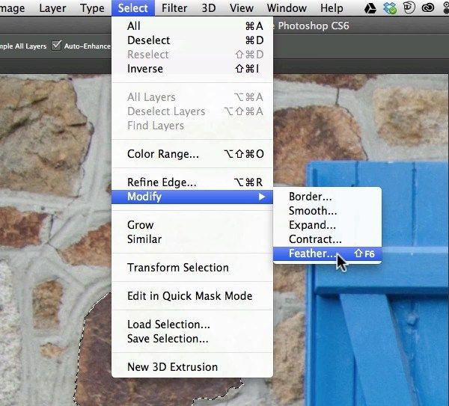The image size is (449, 406).
Task: Open Refine Edge... from the menu
Action: [x=162, y=182]
